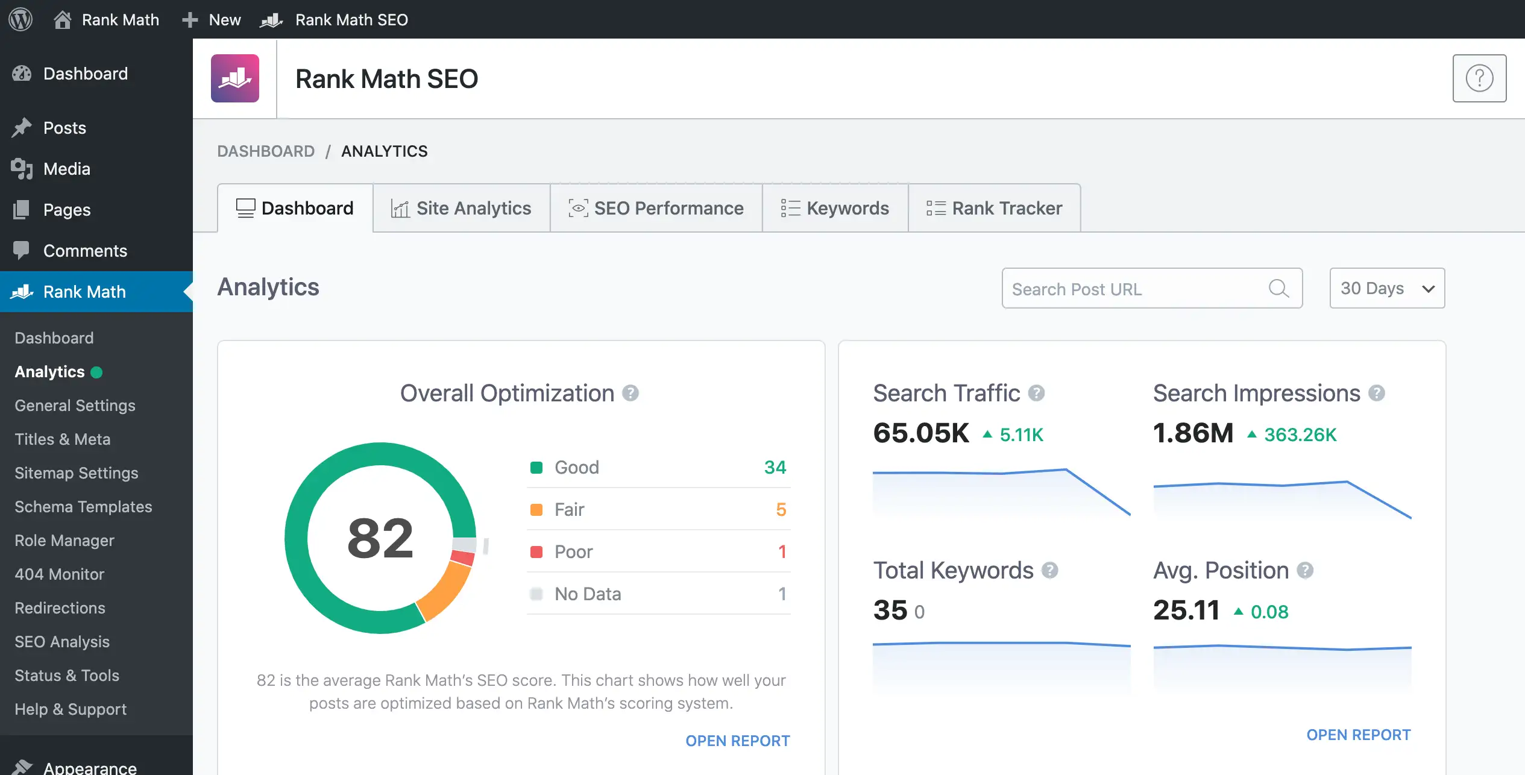The image size is (1525, 775).
Task: Click the plus icon next to New
Action: pyautogui.click(x=190, y=20)
